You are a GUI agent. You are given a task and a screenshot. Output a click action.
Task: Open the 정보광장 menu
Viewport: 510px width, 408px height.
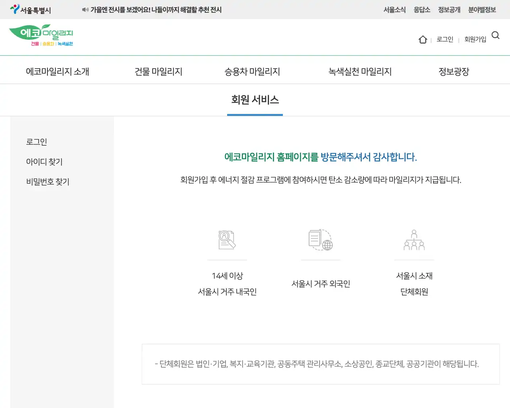(x=454, y=71)
